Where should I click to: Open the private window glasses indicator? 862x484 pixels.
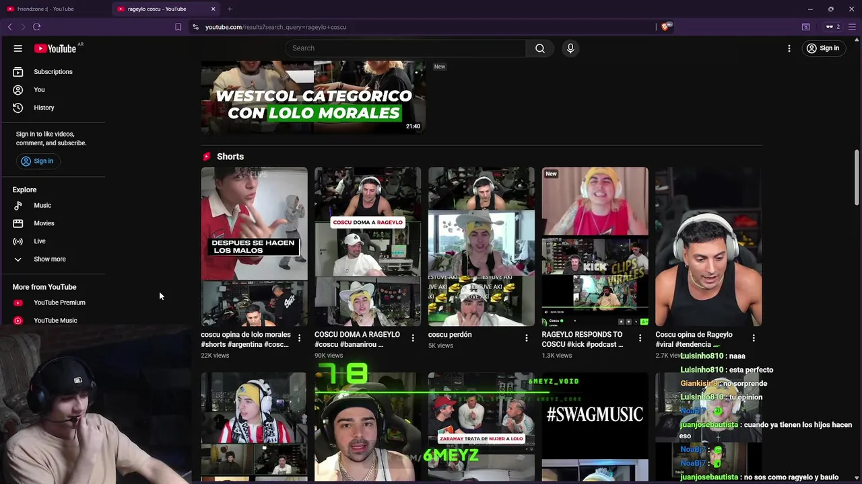(x=832, y=27)
